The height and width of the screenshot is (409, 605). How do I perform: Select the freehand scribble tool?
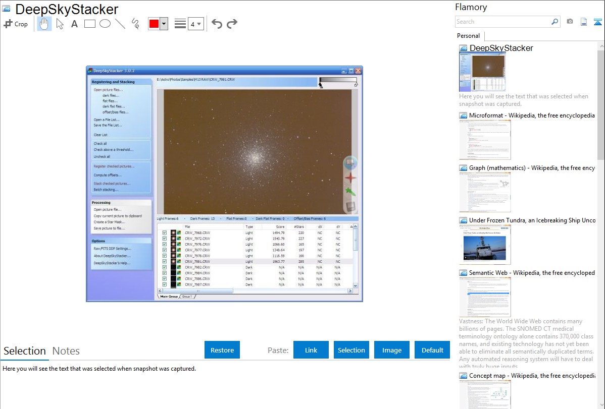point(135,24)
